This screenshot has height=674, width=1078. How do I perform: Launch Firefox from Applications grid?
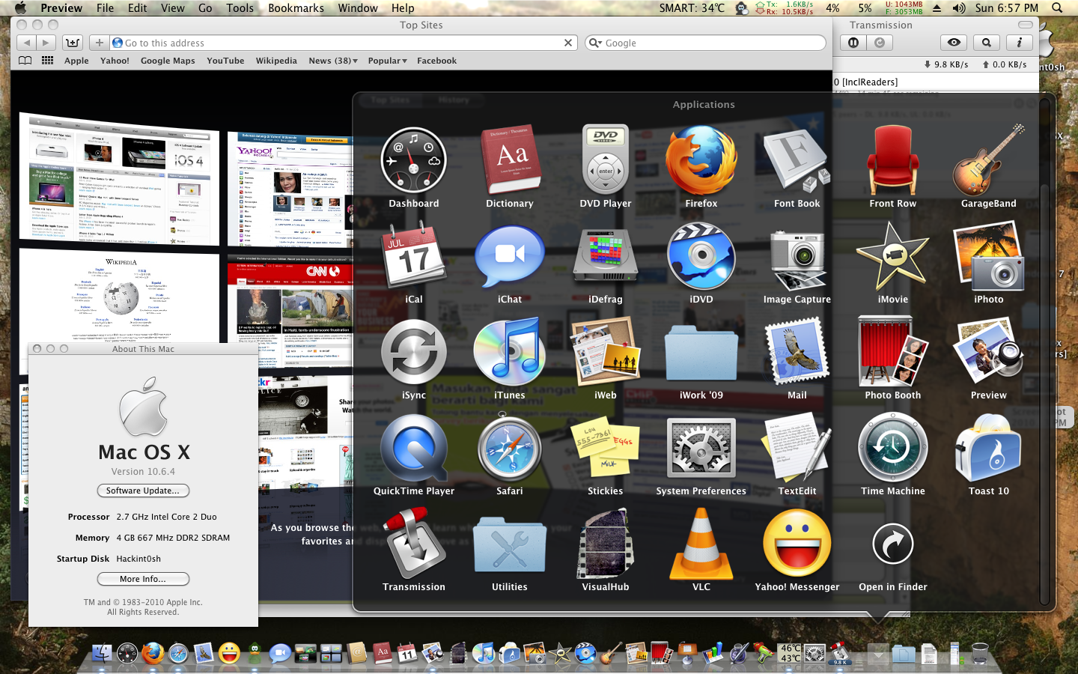[x=701, y=161]
